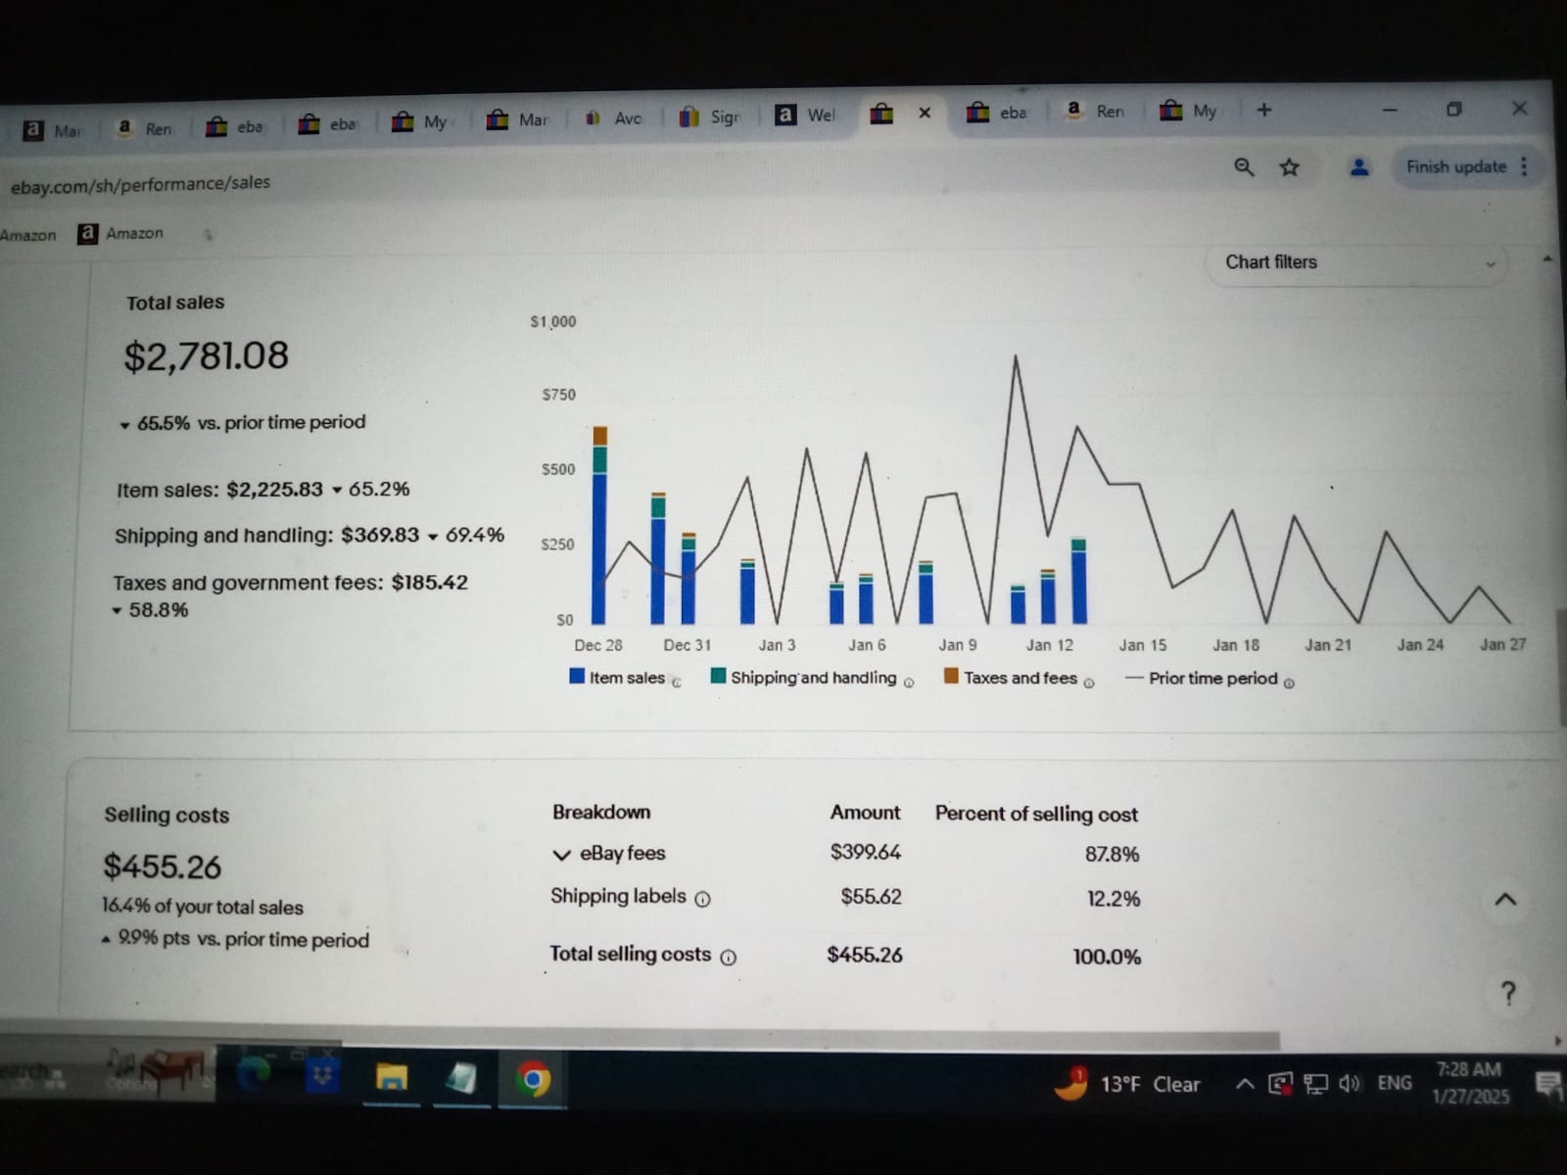Viewport: 1567px width, 1175px height.
Task: Click the Dec 28 stacked sales bar
Action: coord(600,525)
